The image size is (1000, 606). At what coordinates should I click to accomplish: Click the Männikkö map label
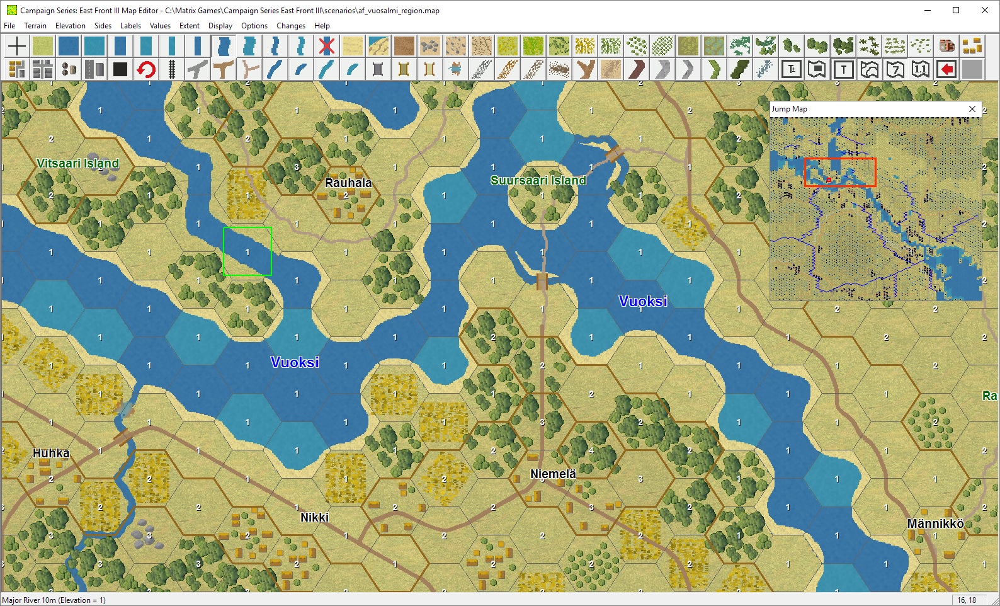(935, 523)
